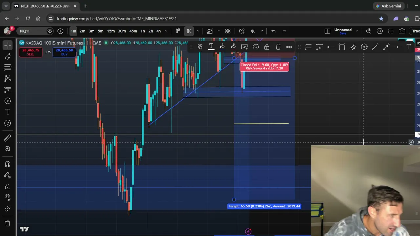Image resolution: width=420 pixels, height=236 pixels.
Task: Choose the bars chart style button
Action: click(x=178, y=31)
